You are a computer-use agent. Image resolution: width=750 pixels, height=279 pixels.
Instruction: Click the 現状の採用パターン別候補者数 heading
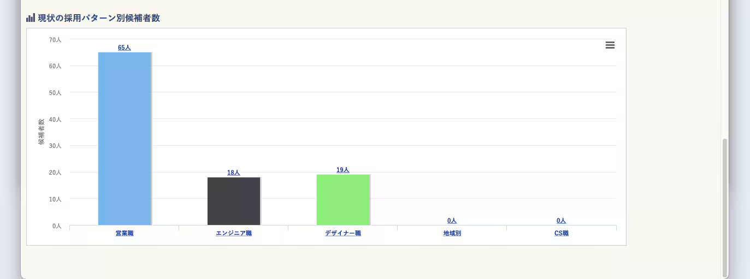click(x=99, y=18)
